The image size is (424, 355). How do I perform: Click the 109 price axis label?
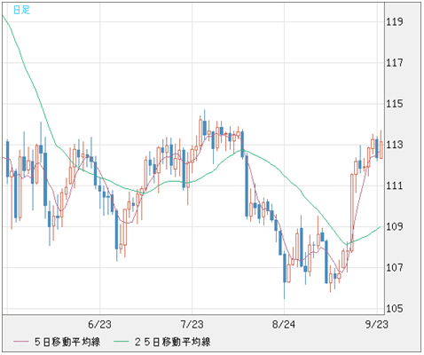tap(395, 226)
